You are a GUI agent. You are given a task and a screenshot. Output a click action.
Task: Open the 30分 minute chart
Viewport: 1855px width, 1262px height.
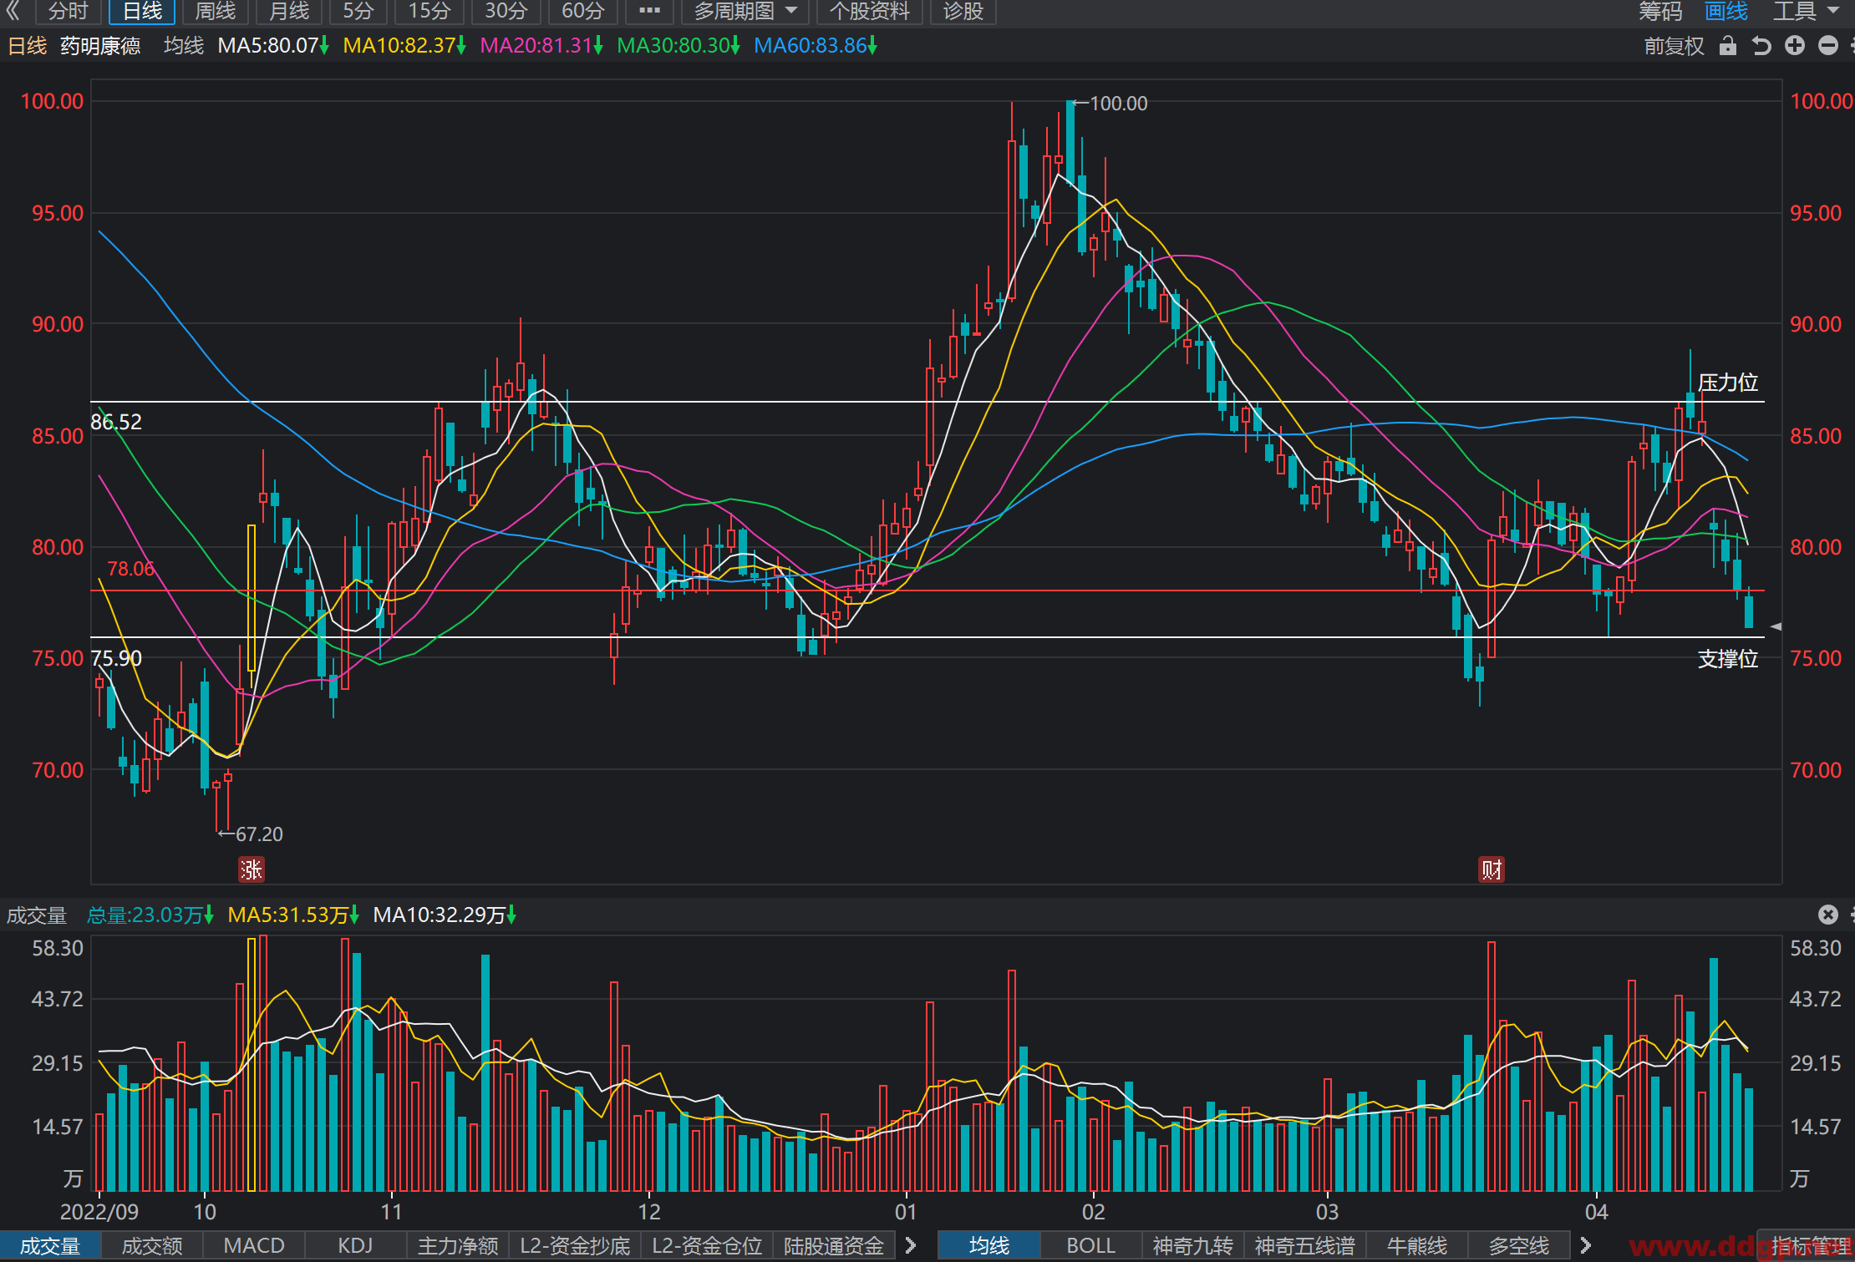[x=506, y=11]
